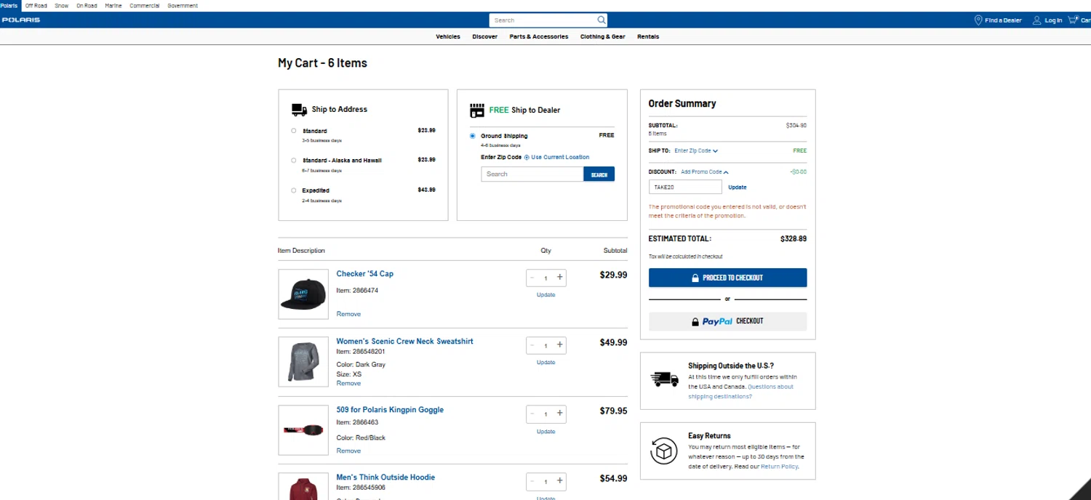The height and width of the screenshot is (500, 1091).
Task: Click Update next to promo code
Action: pos(738,187)
